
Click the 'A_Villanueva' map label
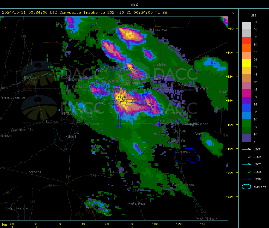pos(156,30)
